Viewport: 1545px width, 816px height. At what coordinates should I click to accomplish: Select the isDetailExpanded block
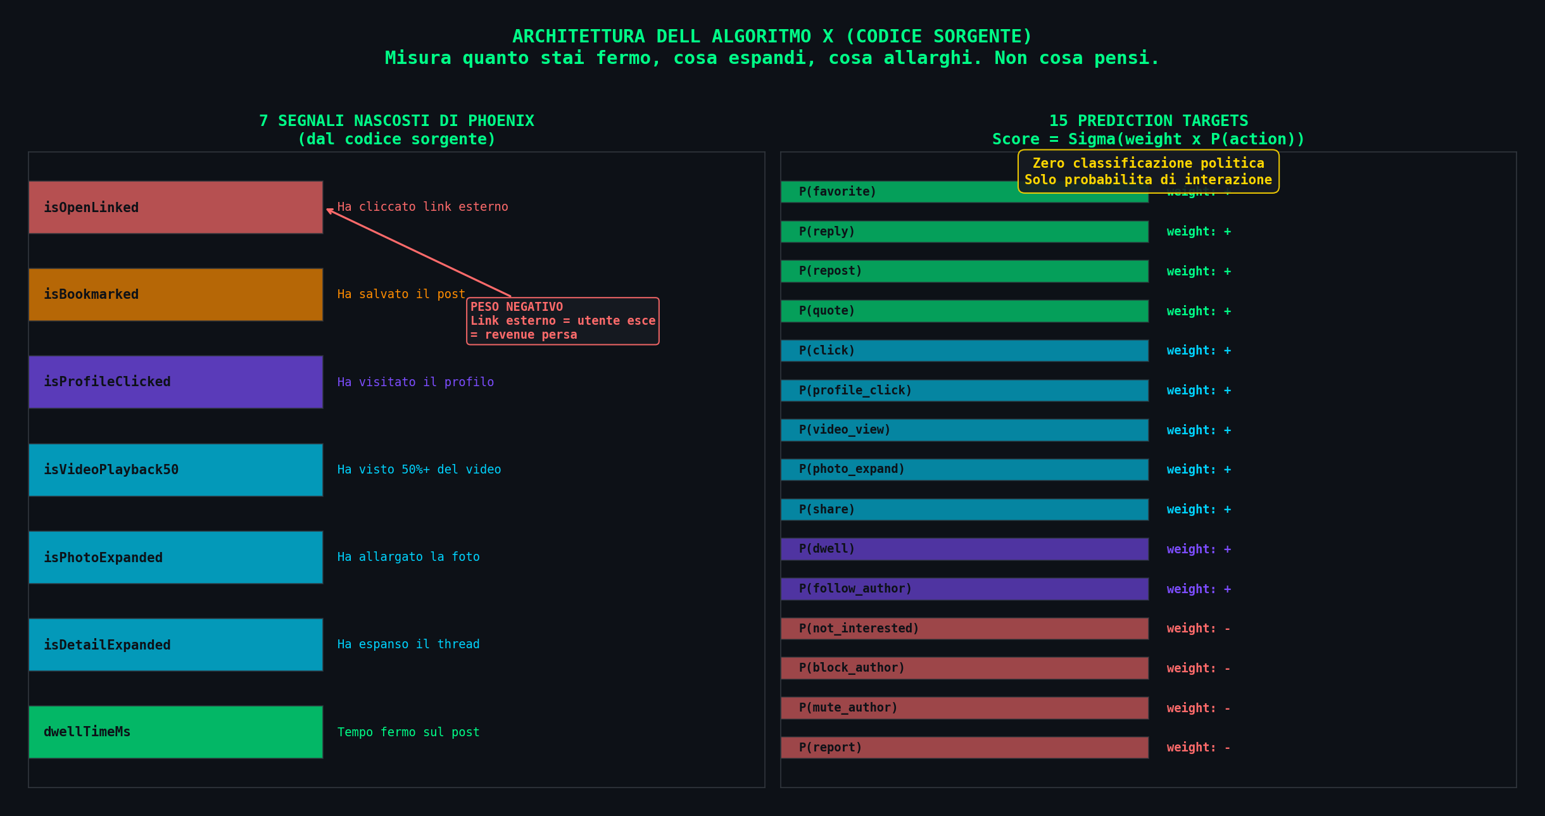click(175, 644)
